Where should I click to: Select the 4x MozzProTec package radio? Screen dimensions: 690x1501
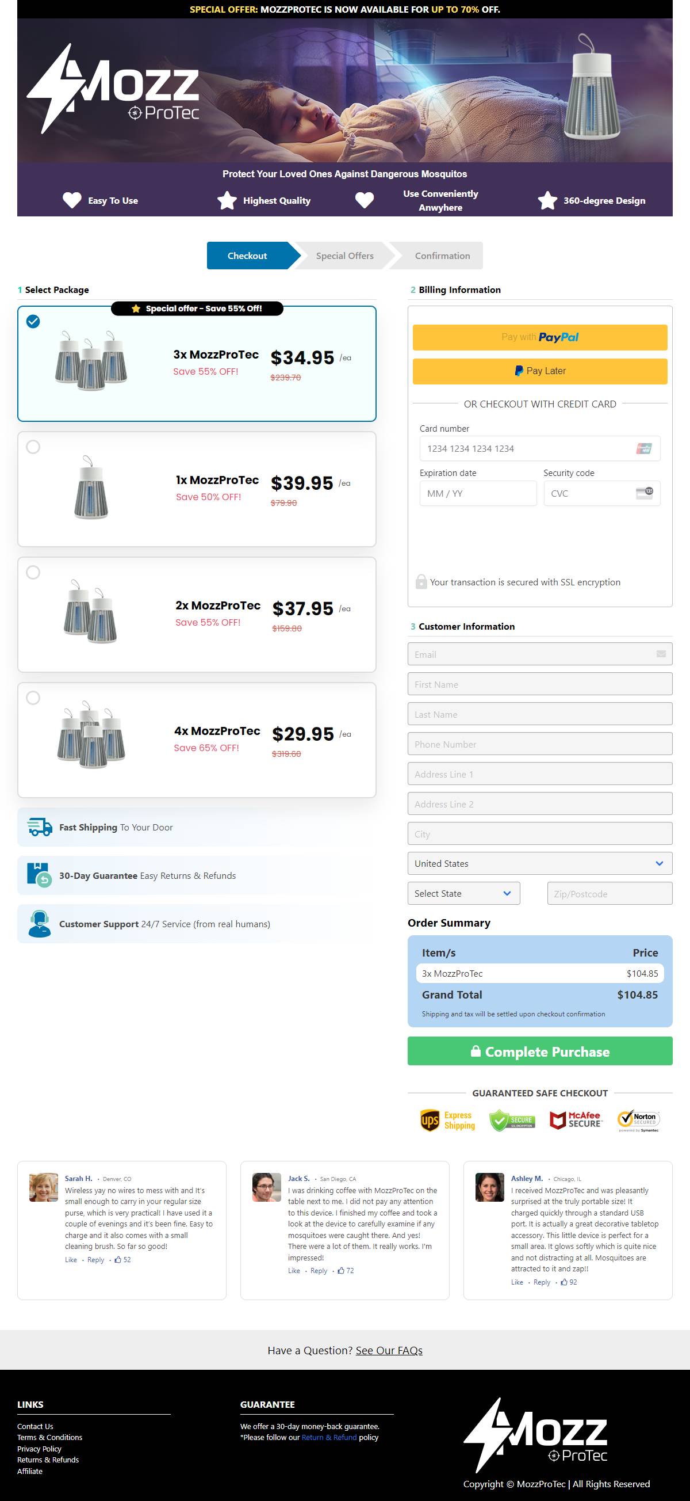click(x=33, y=698)
